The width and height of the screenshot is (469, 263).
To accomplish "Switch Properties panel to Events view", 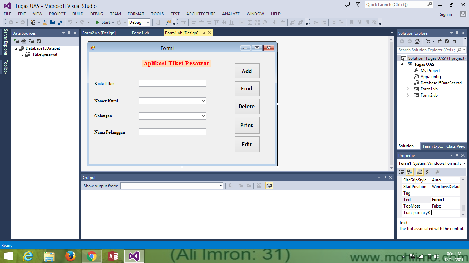I will (x=427, y=172).
